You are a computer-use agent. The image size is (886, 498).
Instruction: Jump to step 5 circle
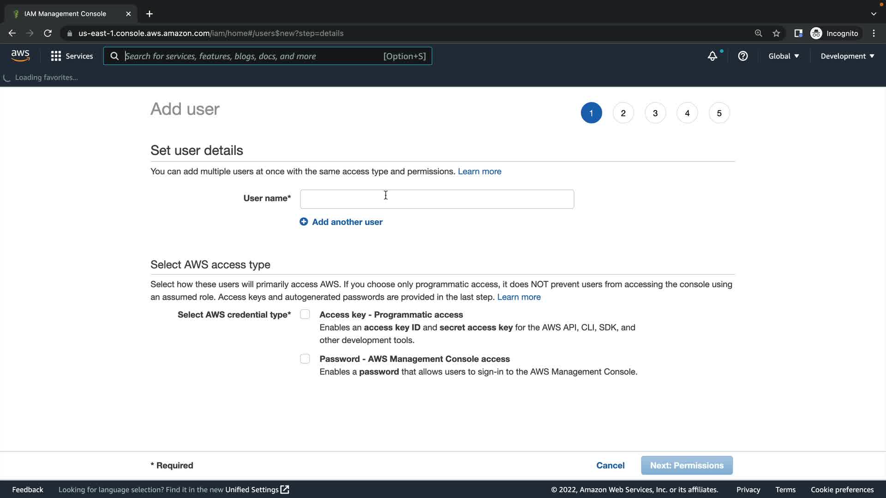coord(719,113)
